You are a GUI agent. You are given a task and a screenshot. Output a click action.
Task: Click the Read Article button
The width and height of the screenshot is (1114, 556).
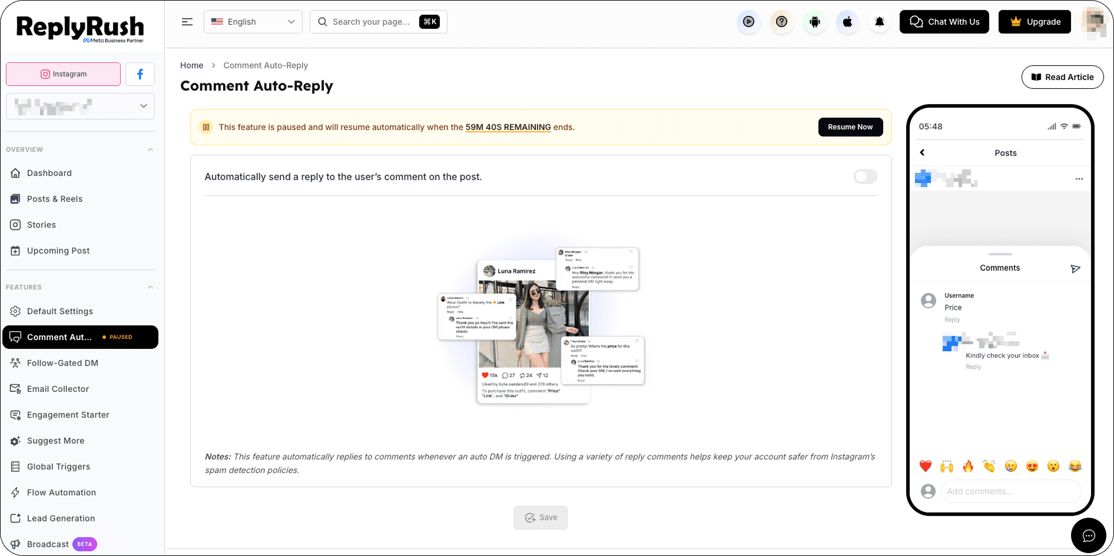pyautogui.click(x=1063, y=77)
